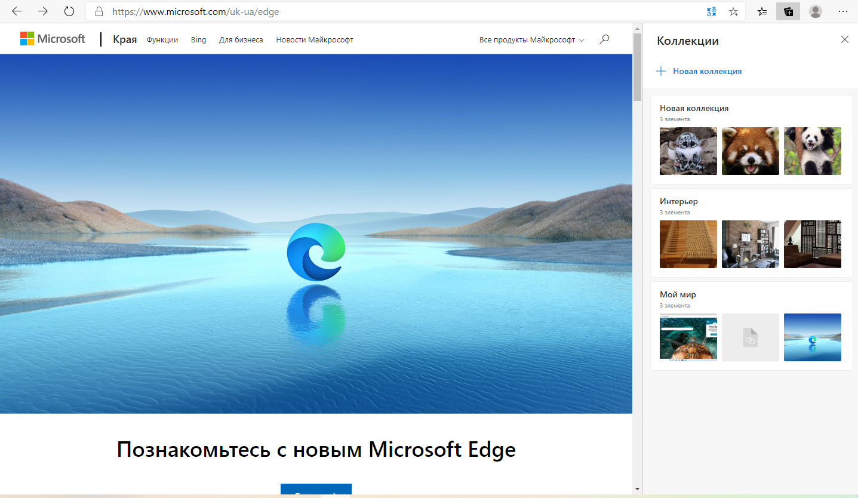Open the site search magnifier
Screen dimensions: 858x498
604,39
